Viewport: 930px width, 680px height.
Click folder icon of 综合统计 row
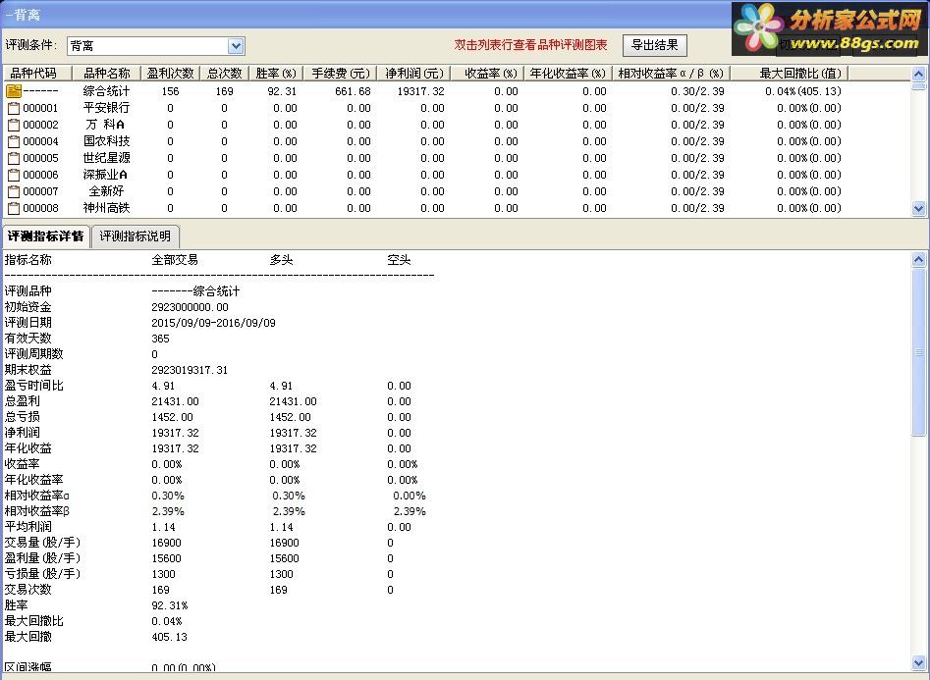14,90
